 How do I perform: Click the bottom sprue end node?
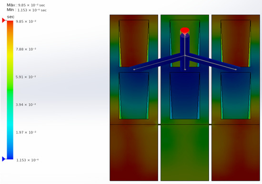[185, 69]
